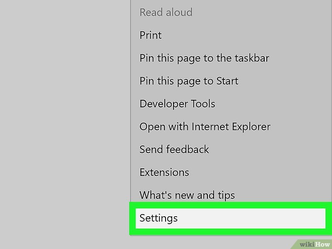Click the blank page area beside the menu
The height and width of the screenshot is (249, 332).
point(66,122)
